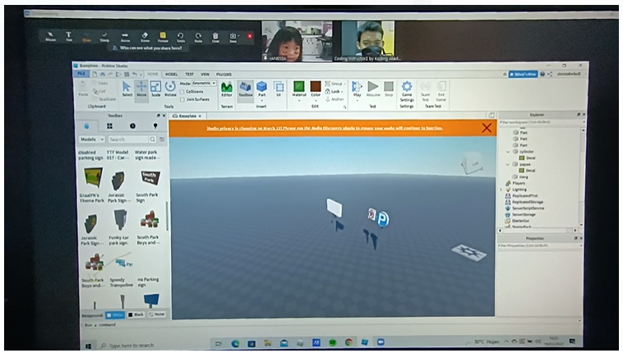623x353 pixels.
Task: Select Zoom annotation Arrow tool
Action: [x=125, y=37]
